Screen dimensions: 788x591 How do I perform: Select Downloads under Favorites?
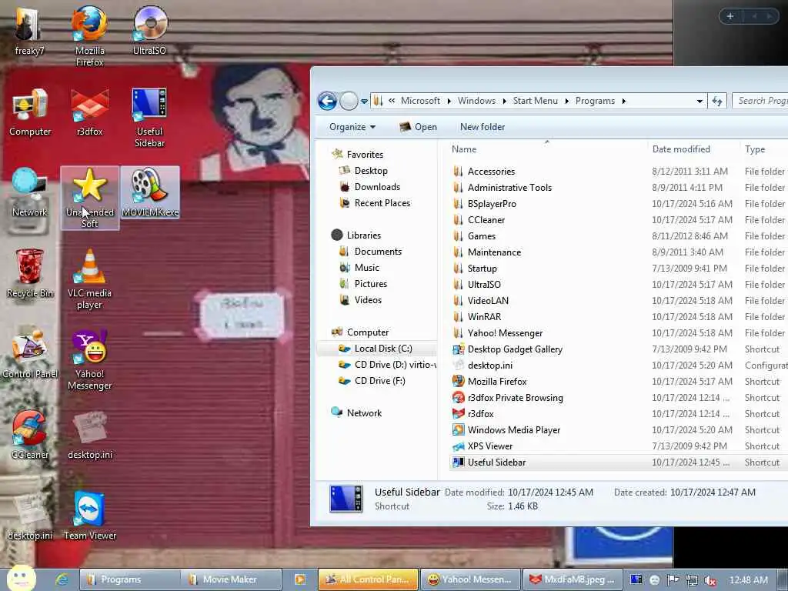tap(377, 187)
